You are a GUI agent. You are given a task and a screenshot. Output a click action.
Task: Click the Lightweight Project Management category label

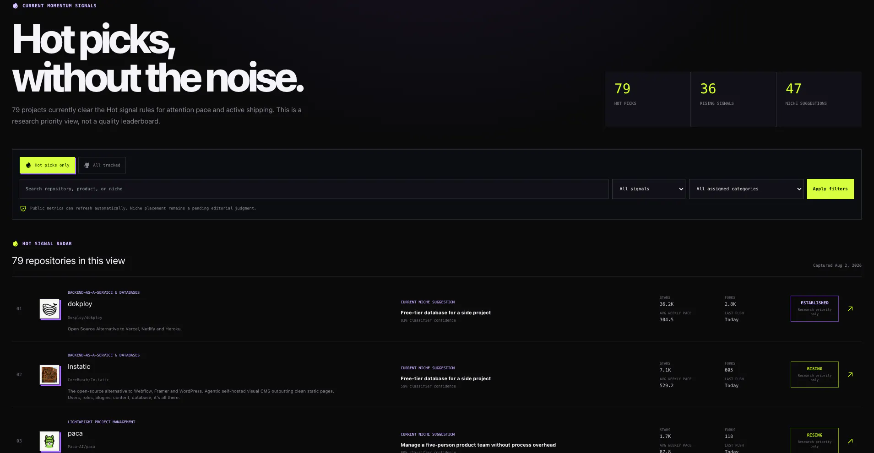102,422
